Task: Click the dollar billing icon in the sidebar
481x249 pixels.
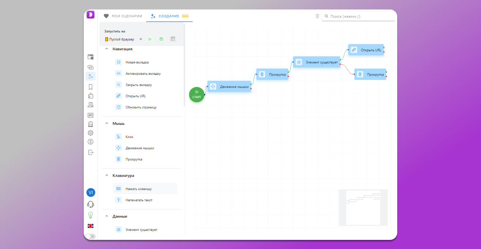Action: [x=91, y=142]
